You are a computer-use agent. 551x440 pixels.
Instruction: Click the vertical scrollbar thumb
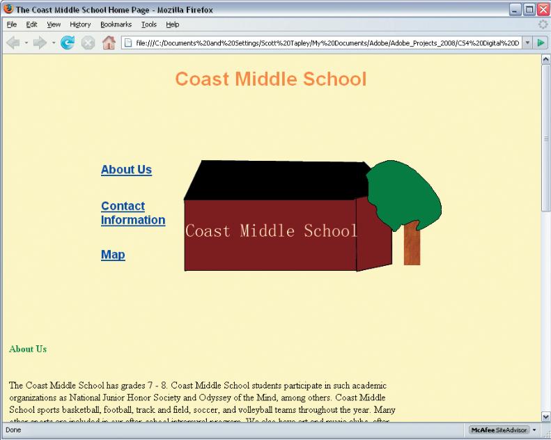click(545, 138)
